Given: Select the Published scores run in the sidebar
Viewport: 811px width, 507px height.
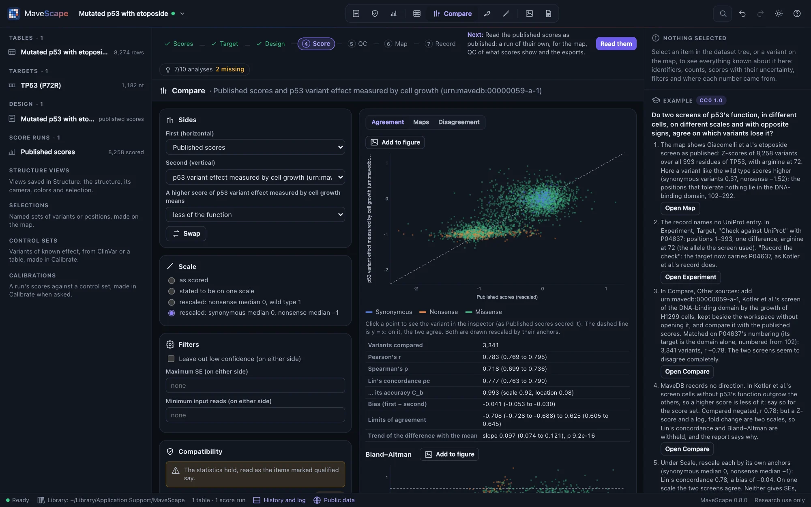Looking at the screenshot, I should pyautogui.click(x=76, y=152).
